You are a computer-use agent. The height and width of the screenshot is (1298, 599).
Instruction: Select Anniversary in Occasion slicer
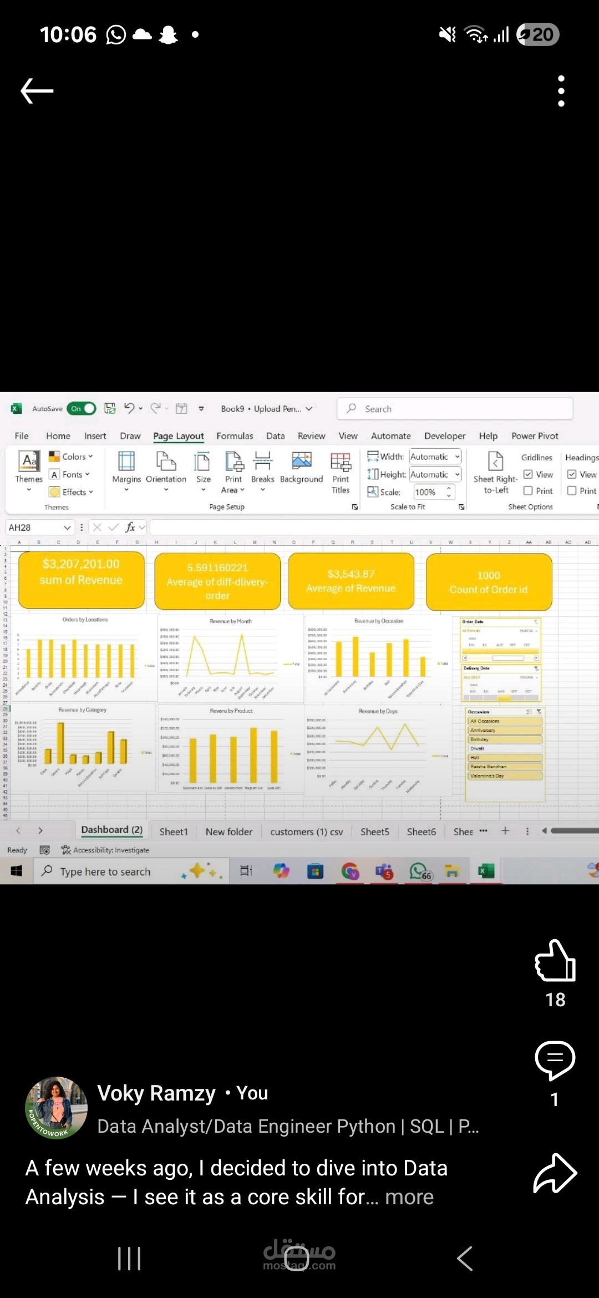click(505, 730)
